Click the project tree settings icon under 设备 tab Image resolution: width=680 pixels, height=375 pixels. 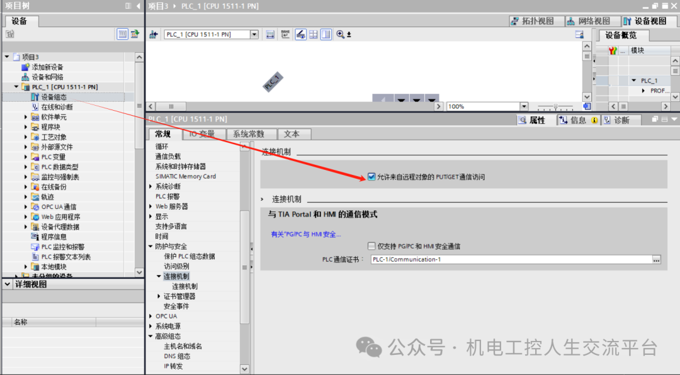tap(10, 34)
